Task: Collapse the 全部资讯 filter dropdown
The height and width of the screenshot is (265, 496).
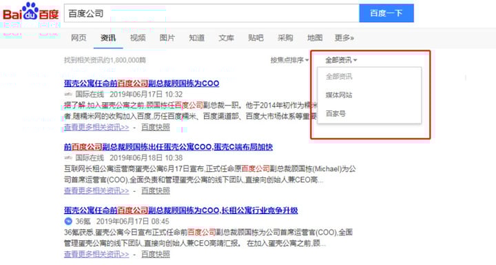Action: (341, 60)
